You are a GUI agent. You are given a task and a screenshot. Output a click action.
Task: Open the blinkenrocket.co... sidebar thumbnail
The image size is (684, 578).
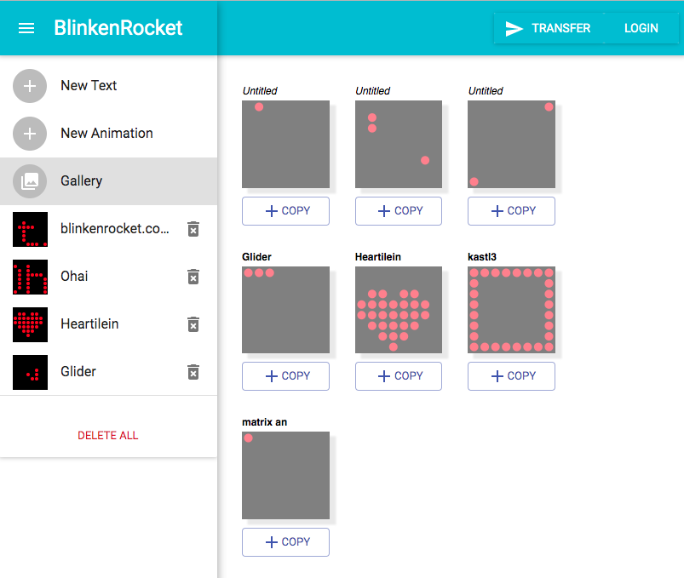(30, 229)
